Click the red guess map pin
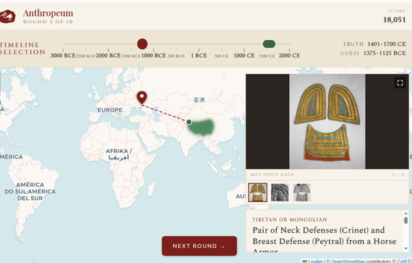This screenshot has width=412, height=263. coord(142,98)
